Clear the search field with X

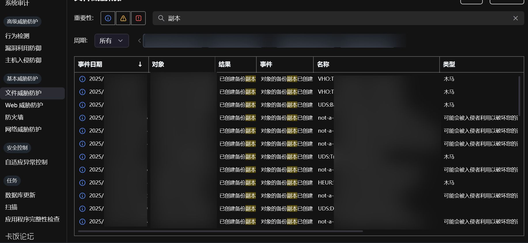coord(515,18)
